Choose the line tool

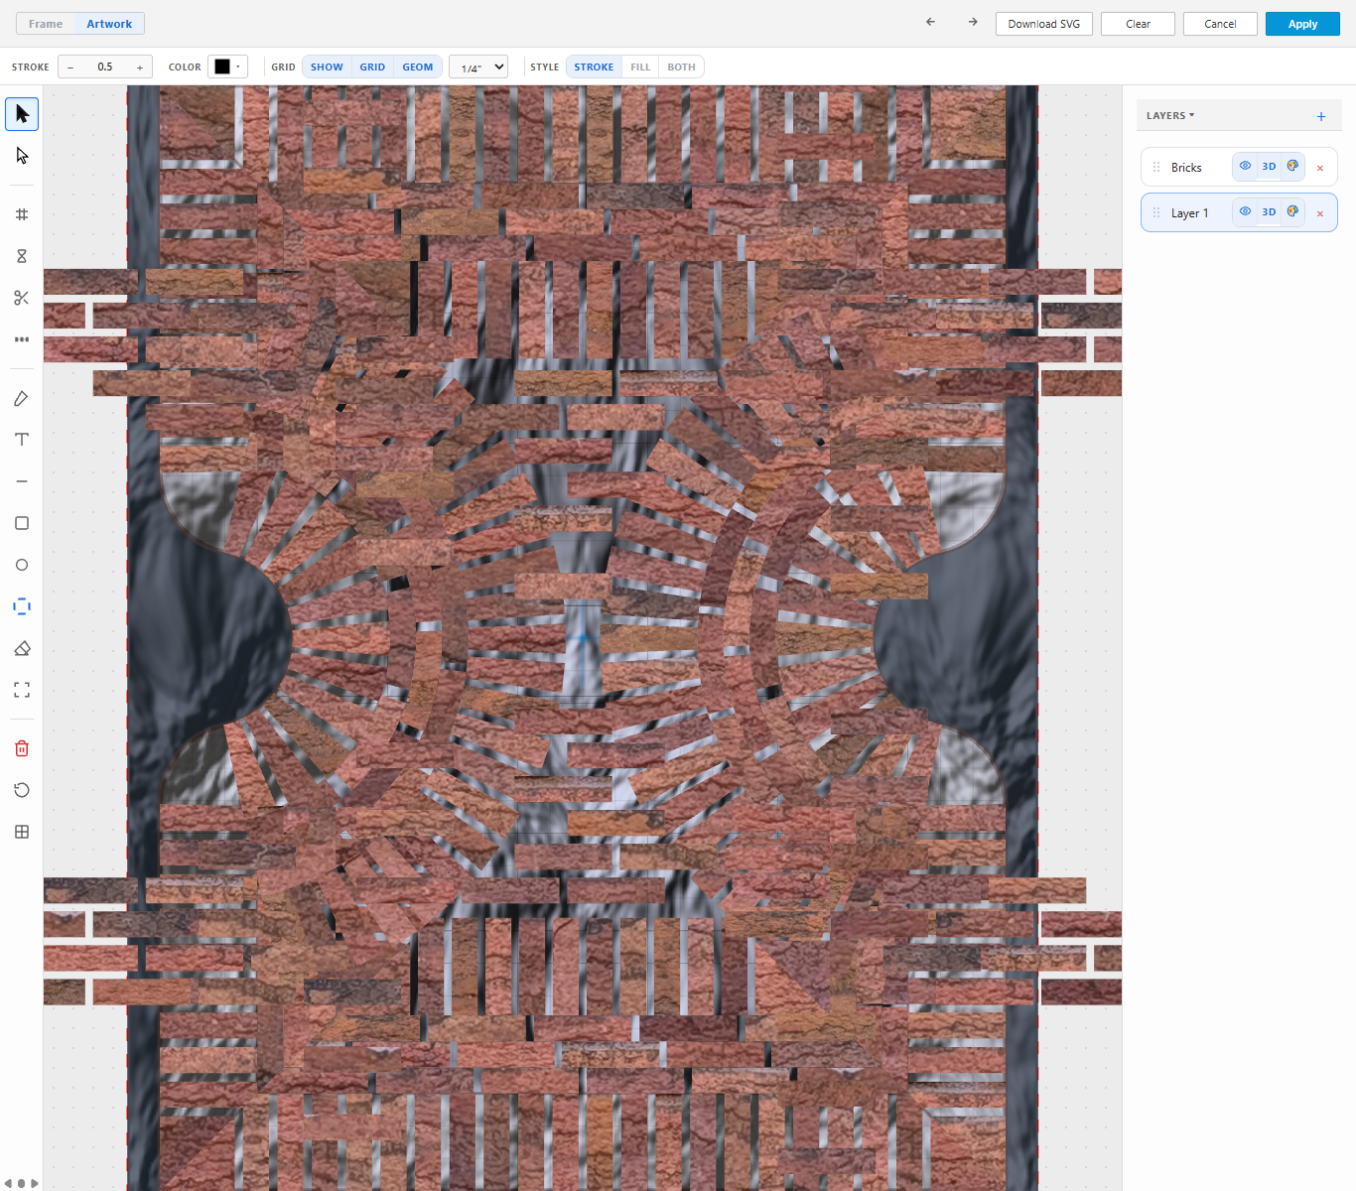22,481
